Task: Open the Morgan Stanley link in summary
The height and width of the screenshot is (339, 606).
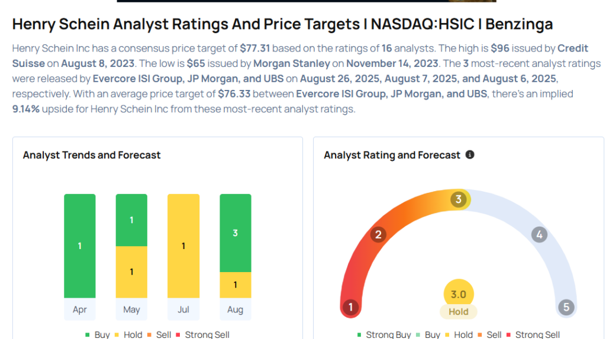Action: (292, 63)
